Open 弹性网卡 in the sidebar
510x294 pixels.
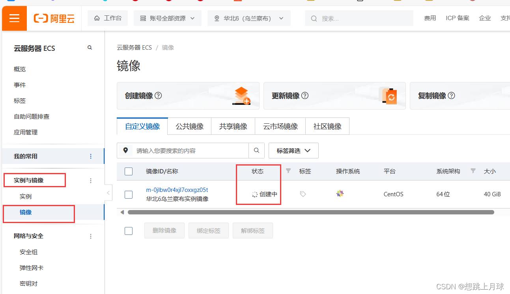click(x=32, y=268)
